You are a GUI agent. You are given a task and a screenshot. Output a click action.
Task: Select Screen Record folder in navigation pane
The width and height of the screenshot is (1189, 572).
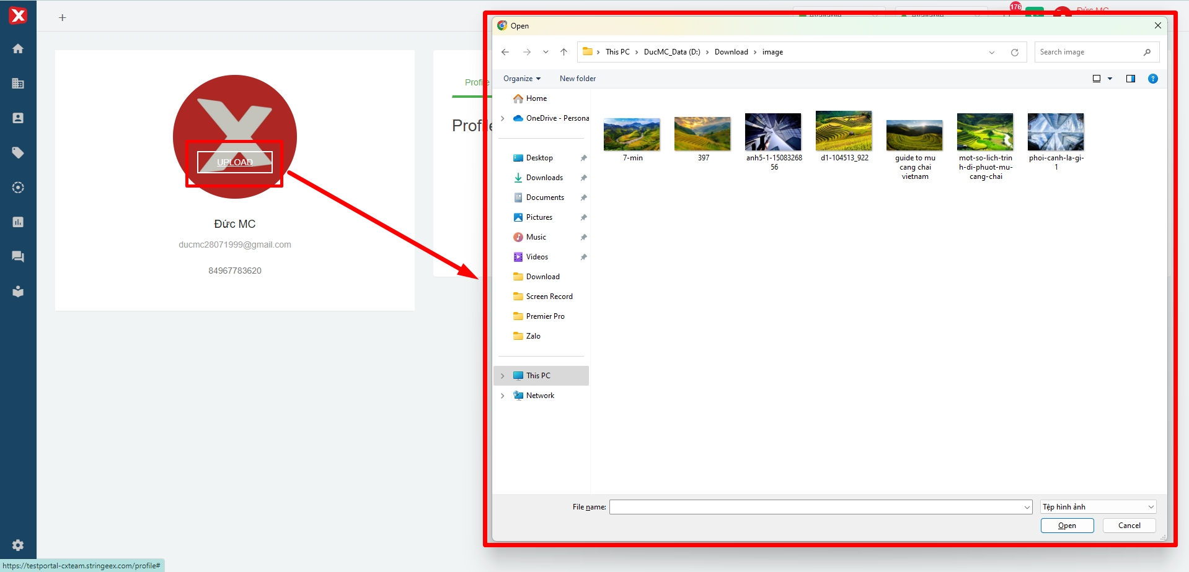(549, 297)
